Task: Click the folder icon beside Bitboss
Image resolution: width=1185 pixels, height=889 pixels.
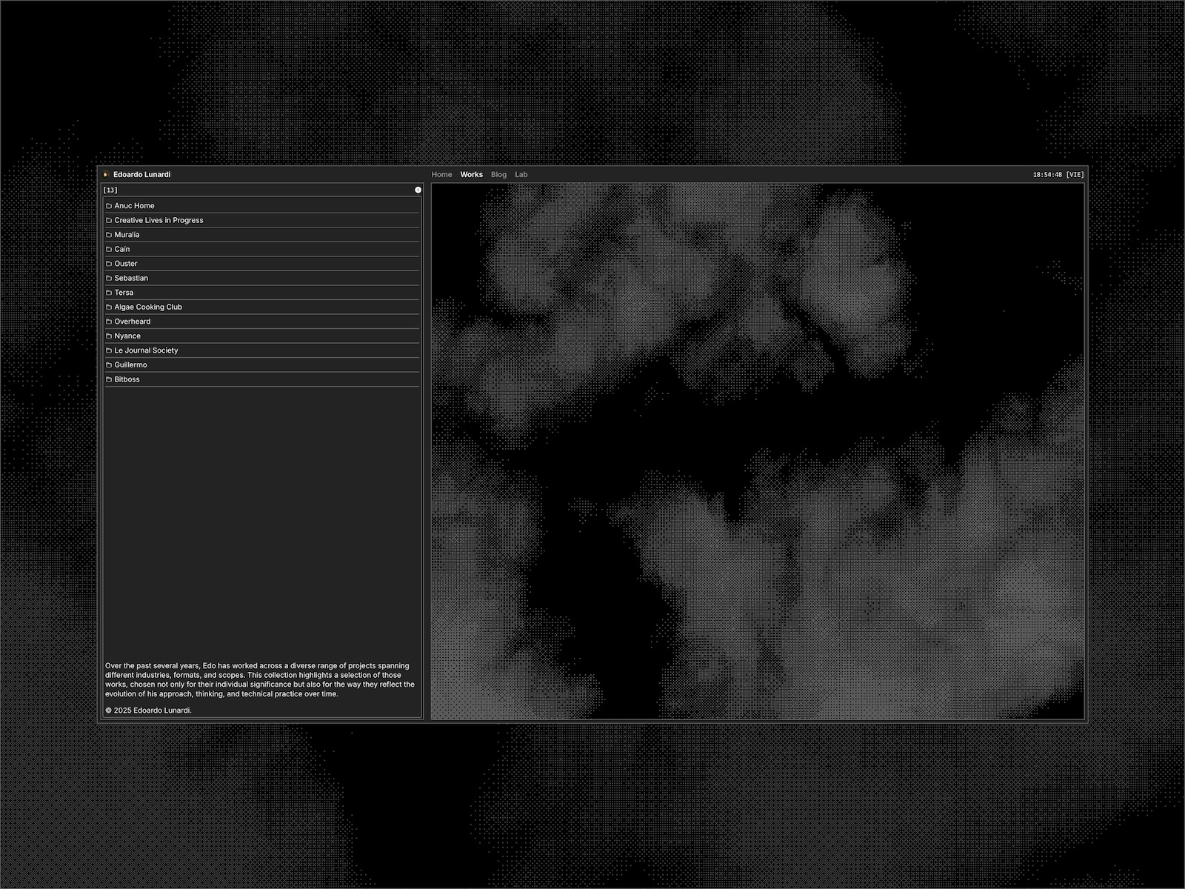Action: click(x=109, y=379)
